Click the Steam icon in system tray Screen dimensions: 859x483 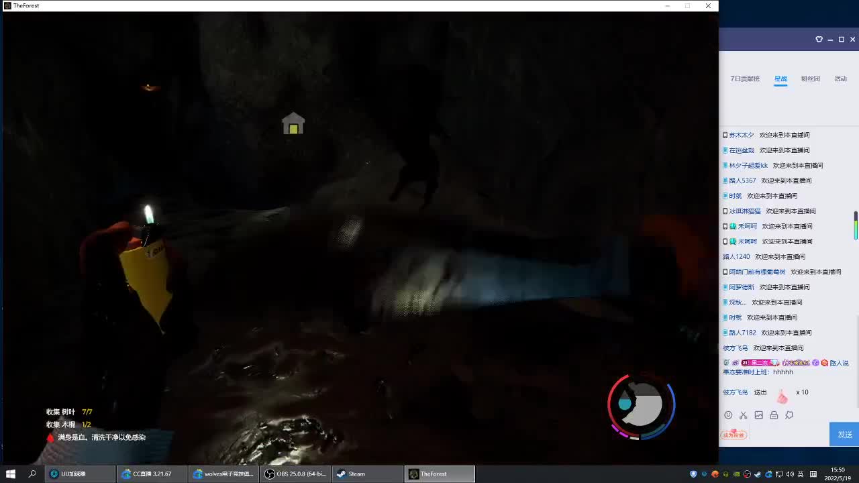click(x=758, y=474)
